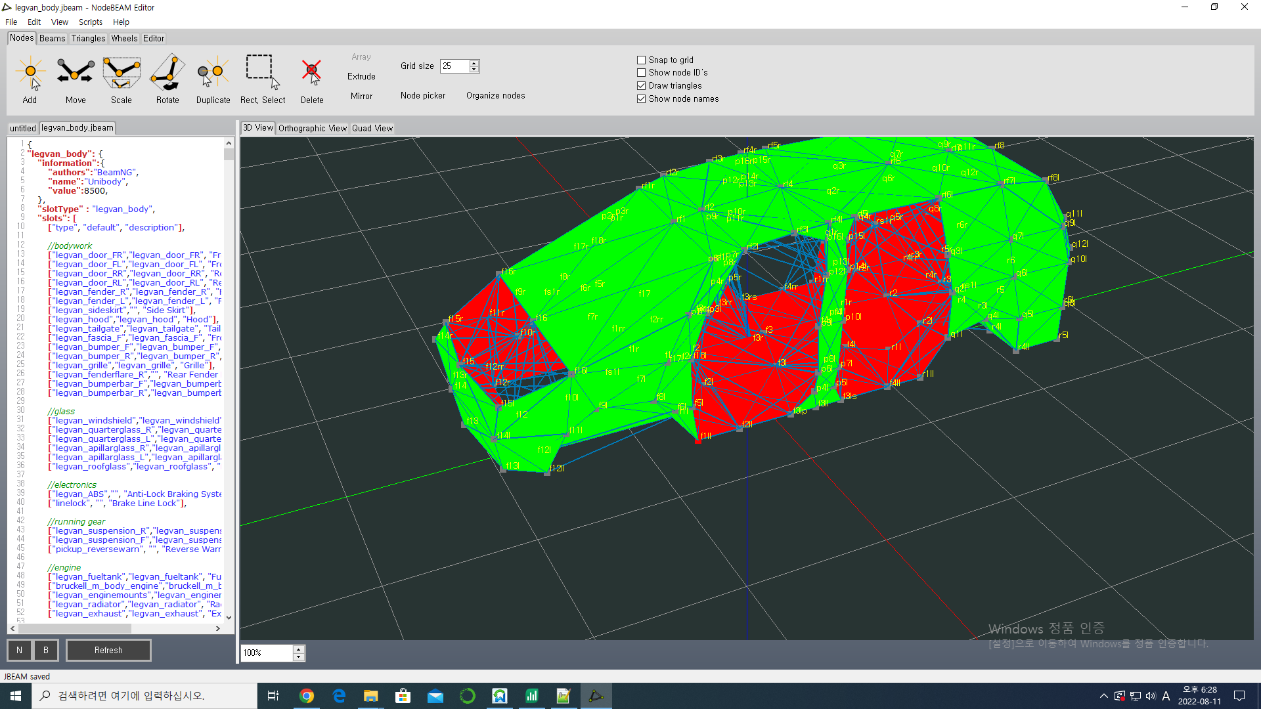
Task: Open the Scripts menu
Action: click(91, 22)
